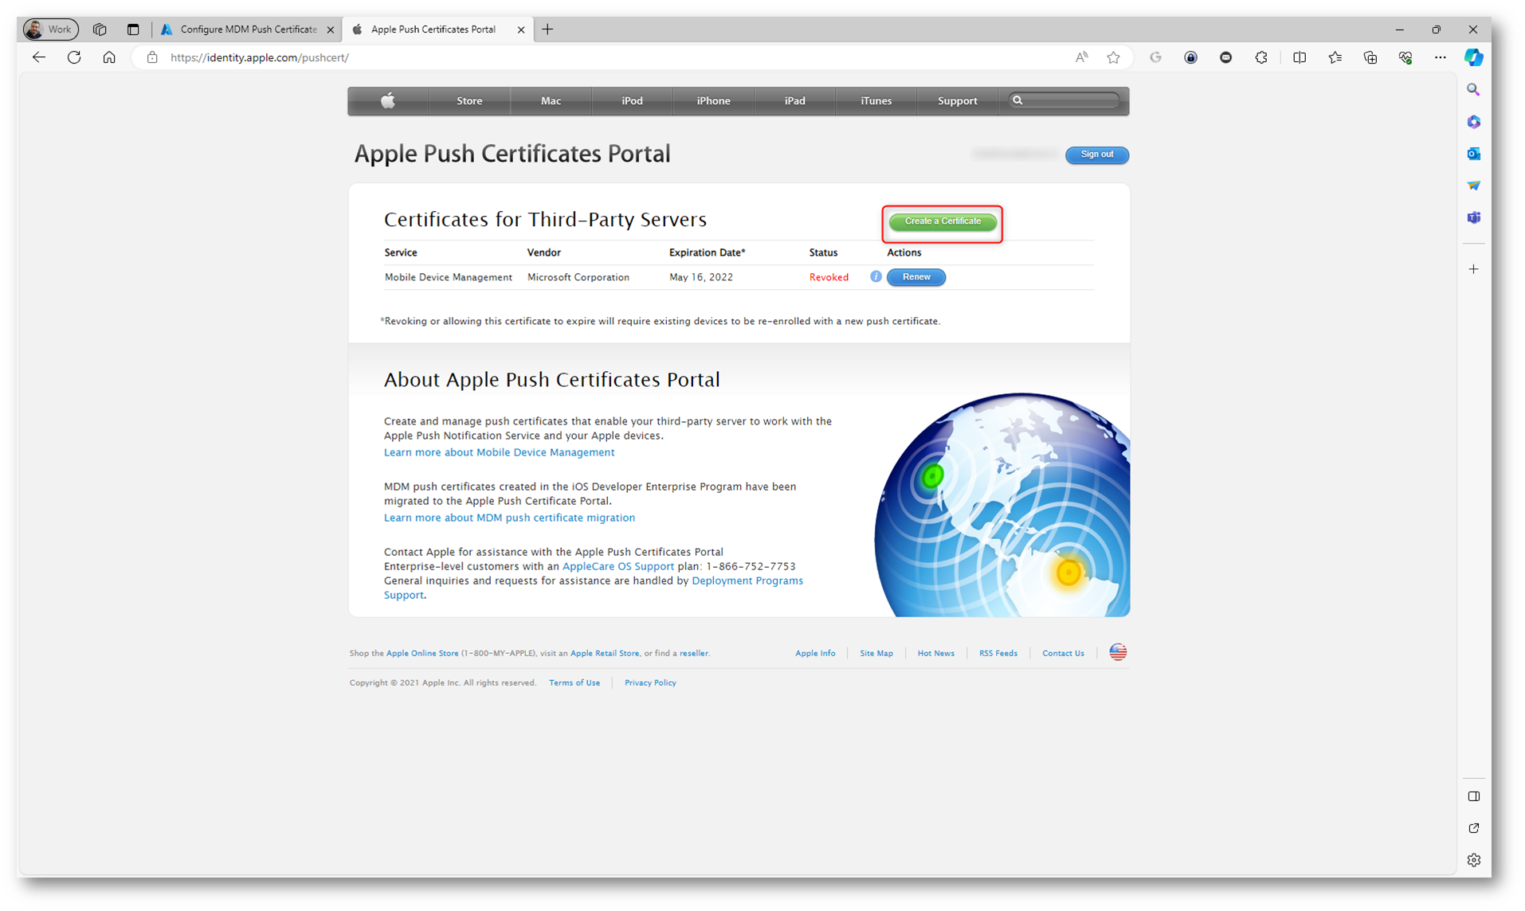Refresh the current page
Screen dimensions: 1525x911
(x=74, y=57)
